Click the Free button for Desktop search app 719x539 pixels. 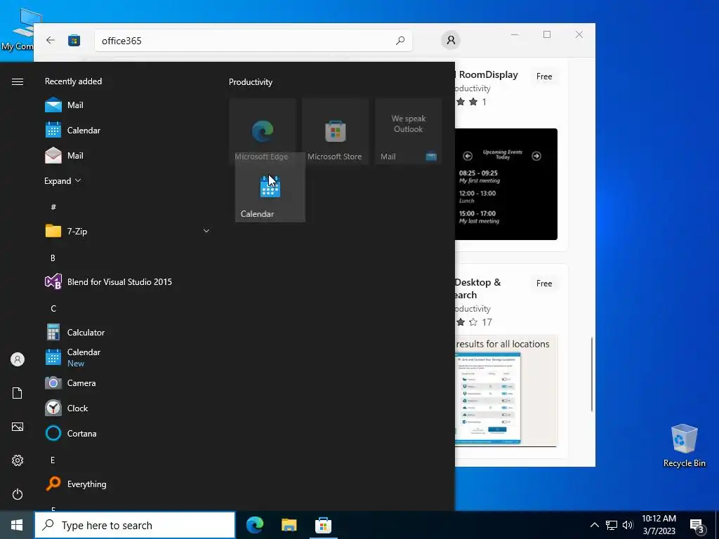click(544, 284)
